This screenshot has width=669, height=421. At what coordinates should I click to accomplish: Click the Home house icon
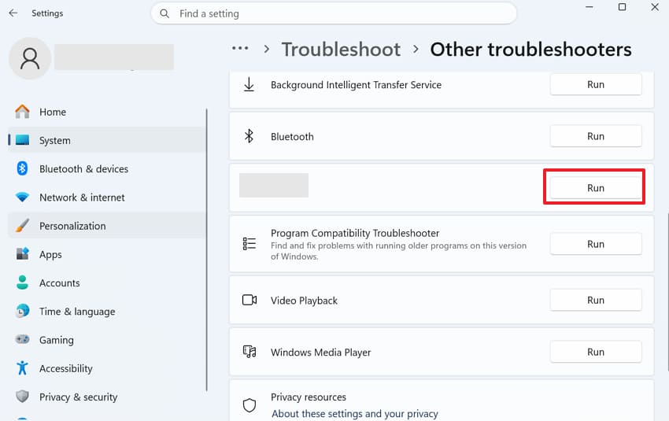pyautogui.click(x=22, y=112)
